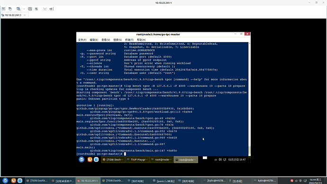Viewport: 327px width, 184px height.
Task: Click the host taskbar volume icon
Action: (x=300, y=181)
